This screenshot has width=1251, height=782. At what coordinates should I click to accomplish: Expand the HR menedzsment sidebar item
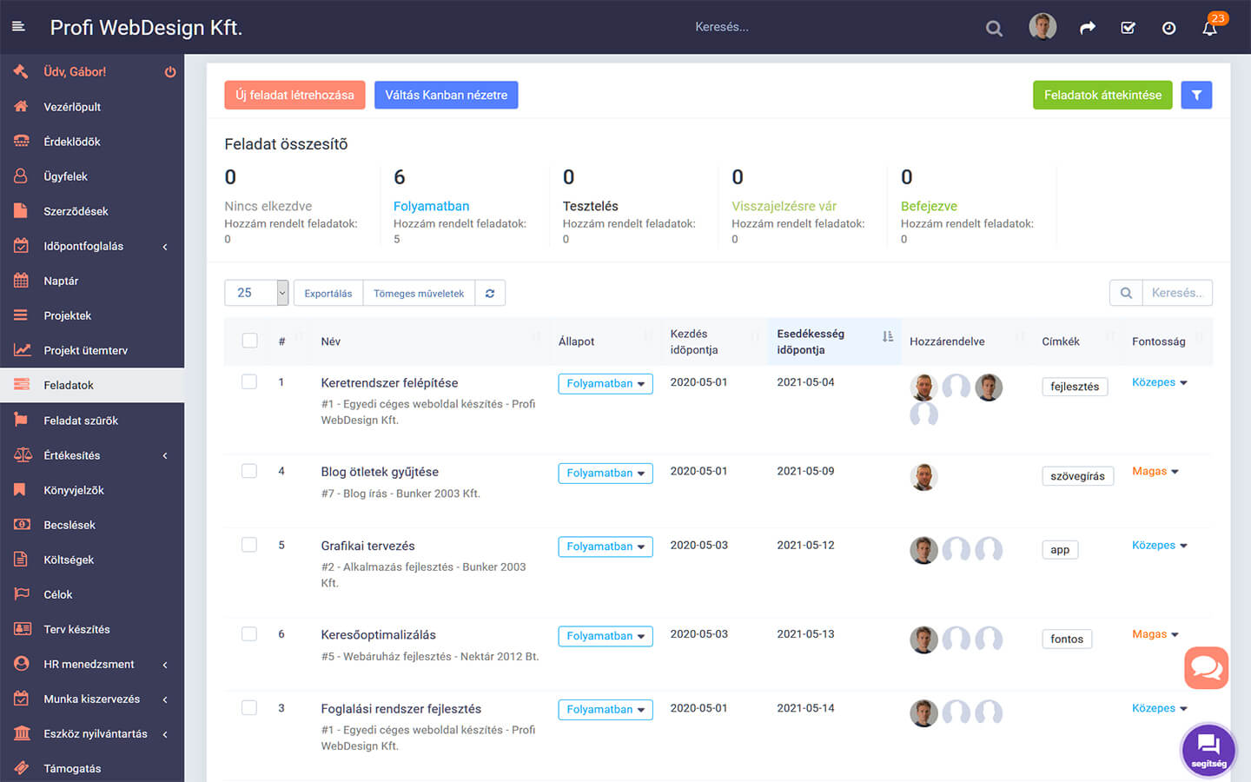(89, 664)
